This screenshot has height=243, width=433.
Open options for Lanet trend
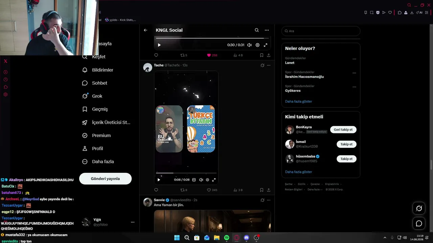(x=354, y=59)
